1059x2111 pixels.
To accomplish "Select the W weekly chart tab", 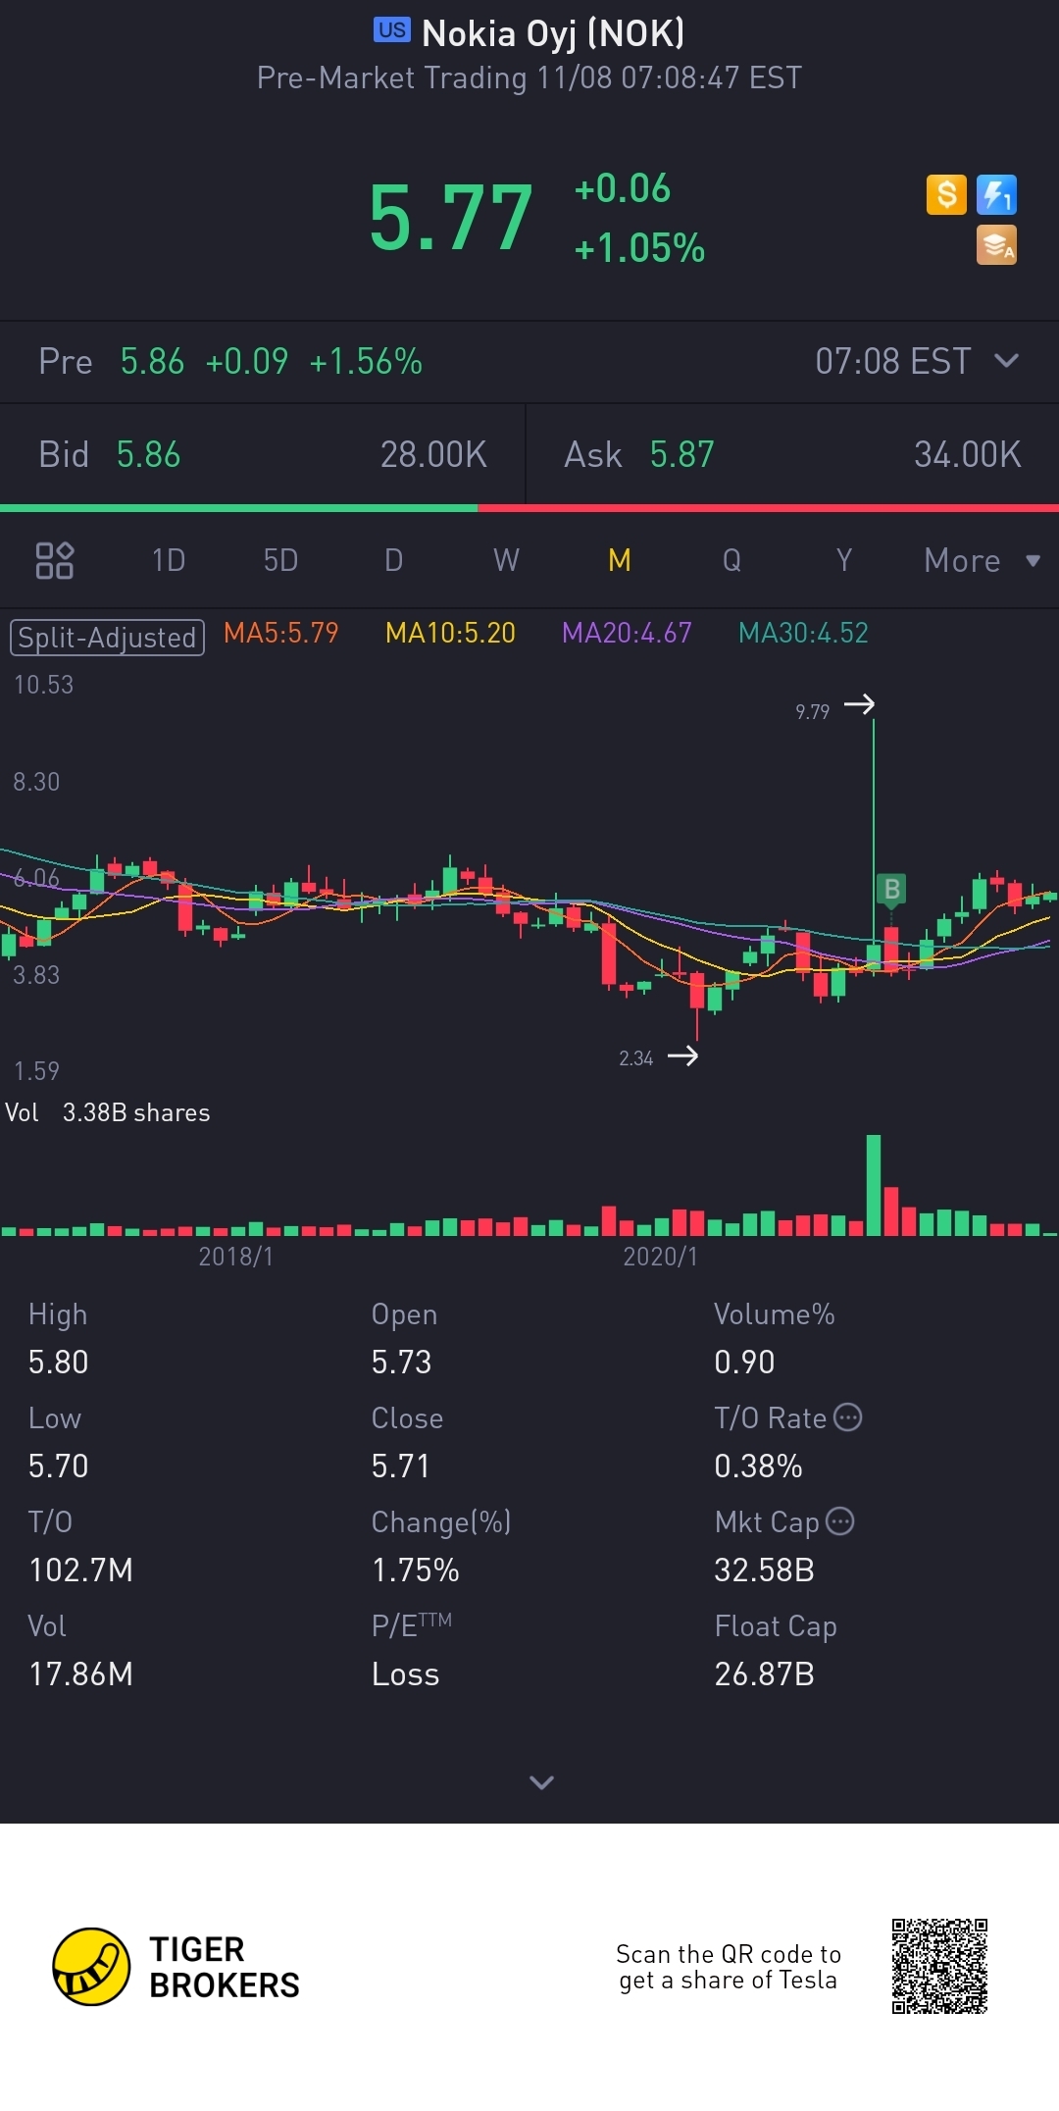I will click(506, 560).
